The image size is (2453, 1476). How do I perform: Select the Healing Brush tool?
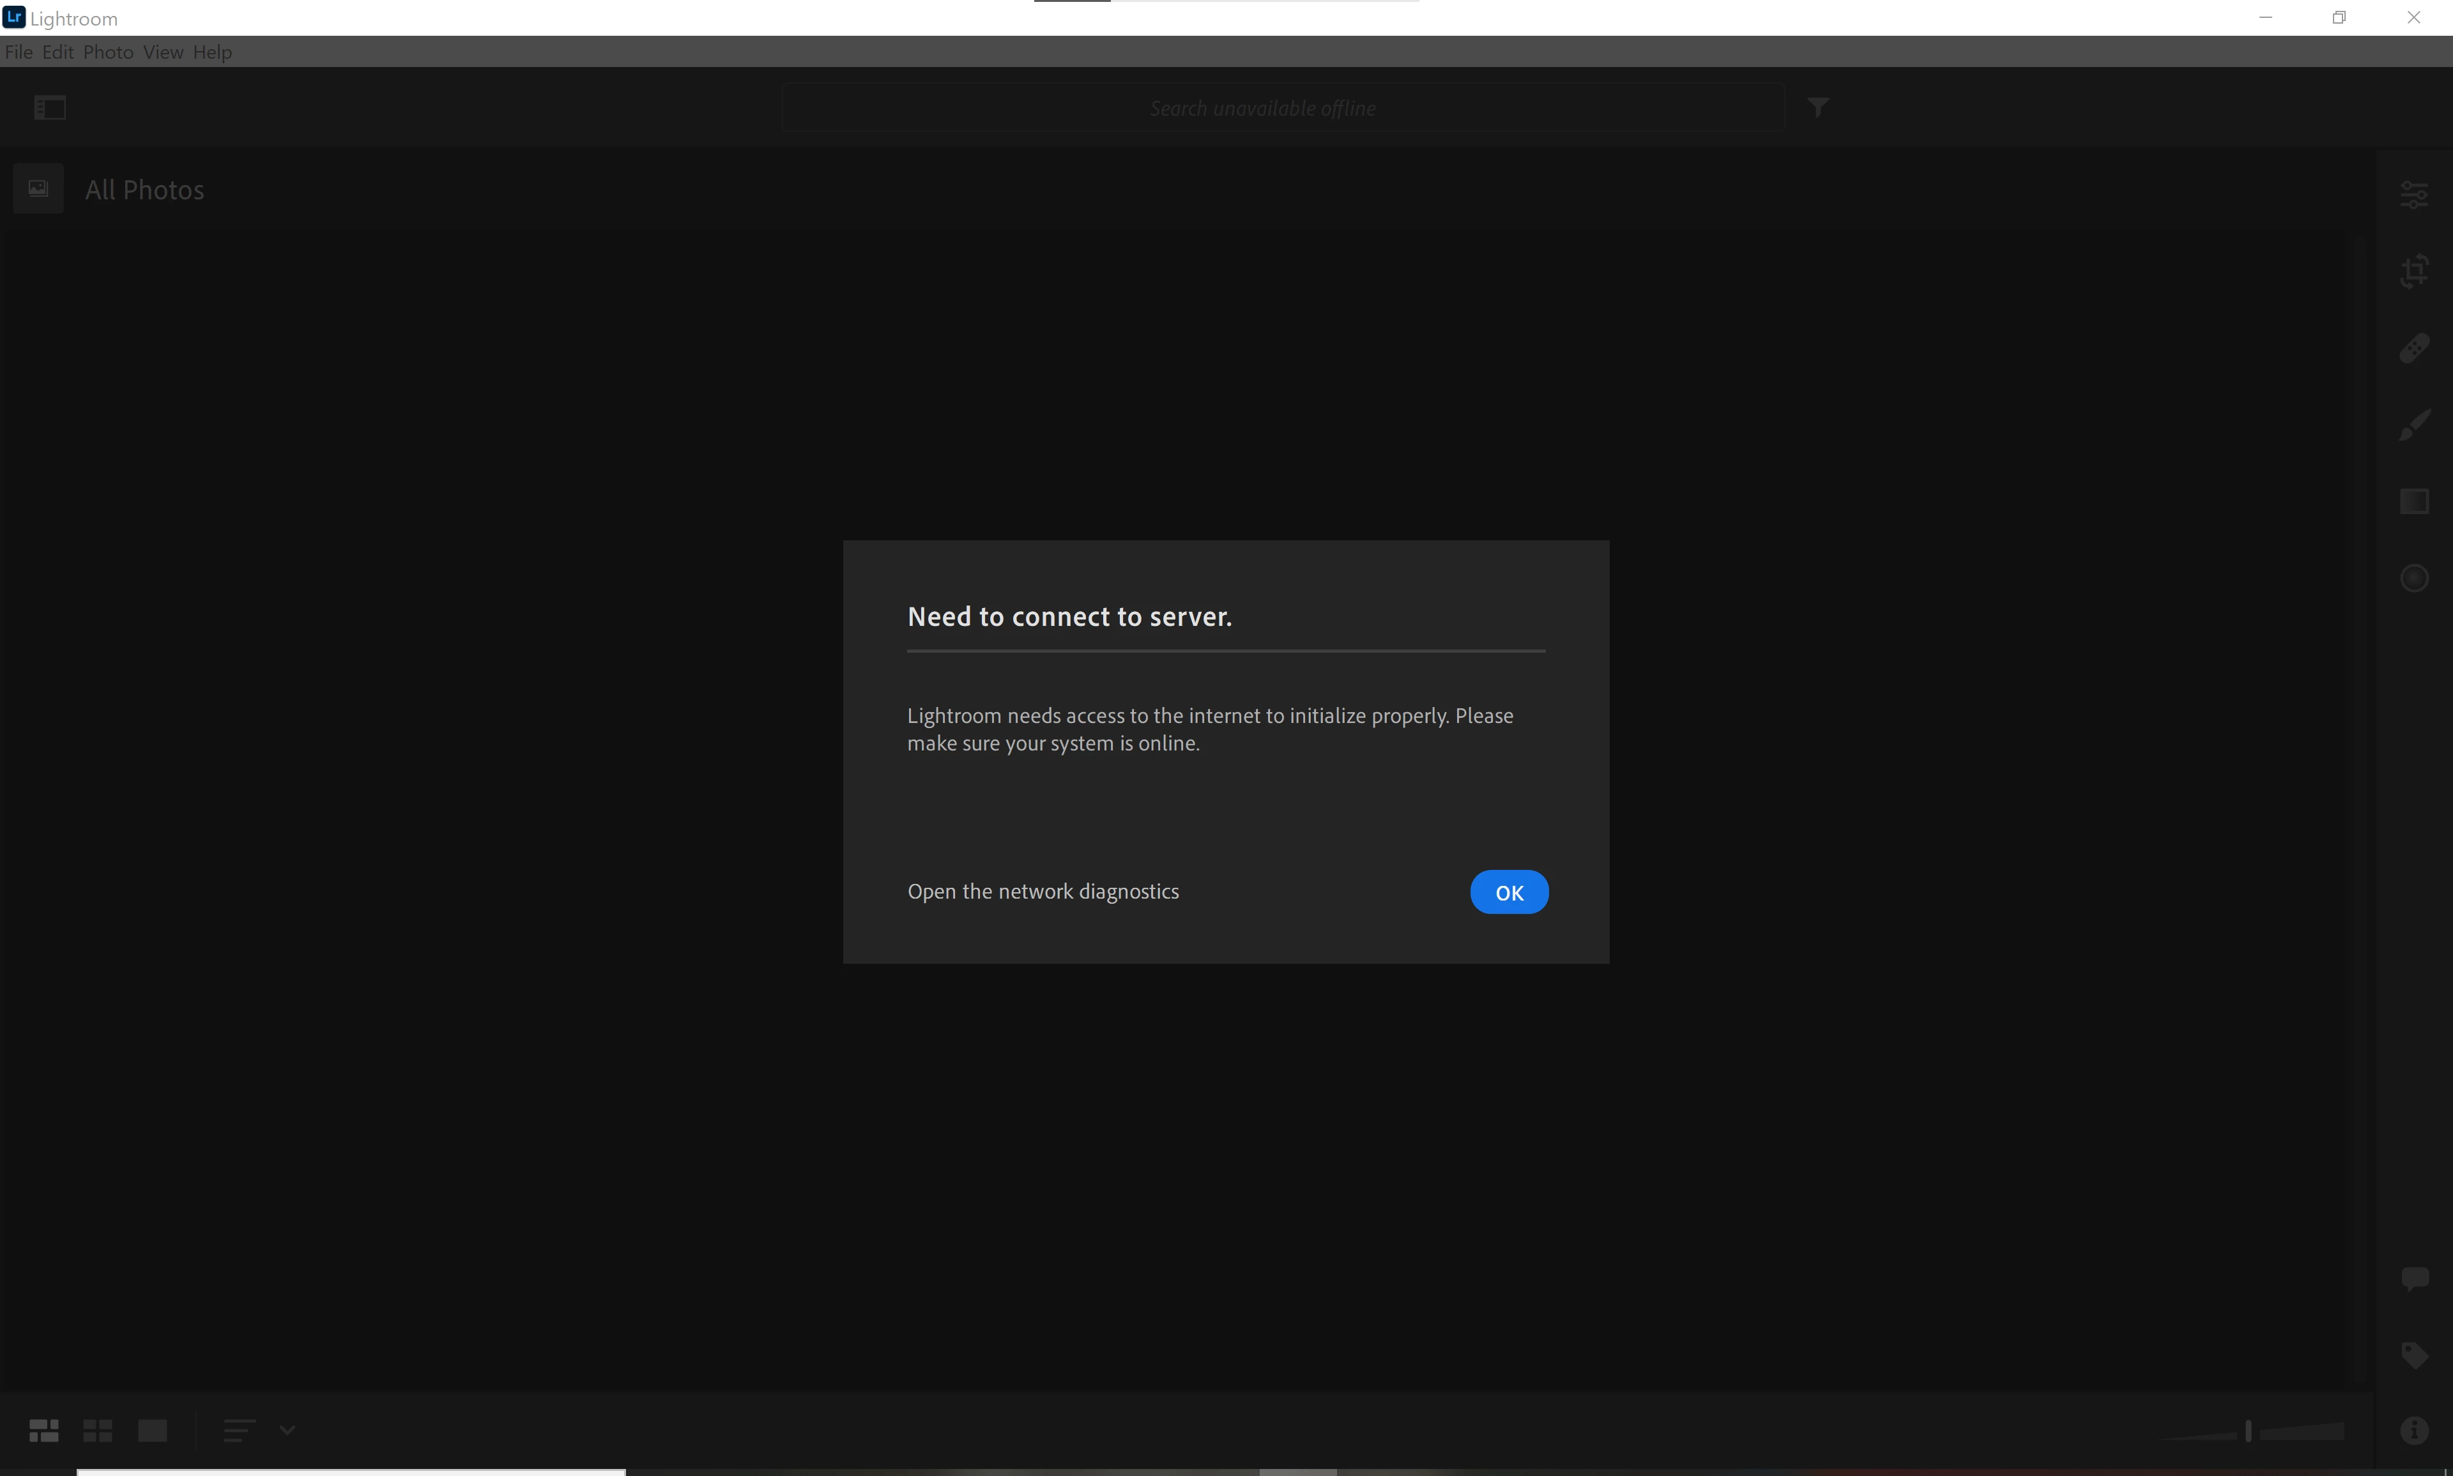[2414, 348]
